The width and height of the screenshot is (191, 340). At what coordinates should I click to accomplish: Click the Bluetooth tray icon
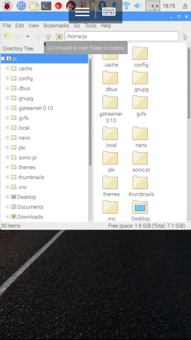tap(114, 6)
